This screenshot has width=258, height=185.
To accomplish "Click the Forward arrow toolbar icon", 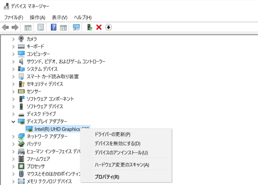I will pos(15,27).
